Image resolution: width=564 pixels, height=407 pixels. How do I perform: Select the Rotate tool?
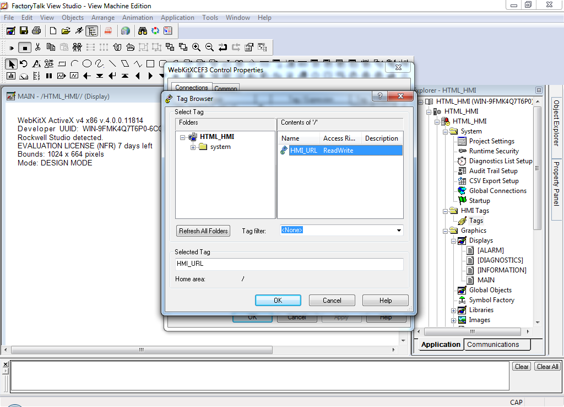click(24, 64)
